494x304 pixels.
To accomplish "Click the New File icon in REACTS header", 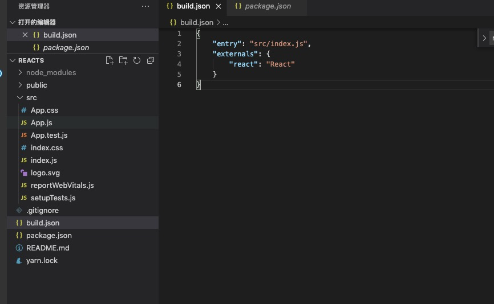I will point(110,60).
